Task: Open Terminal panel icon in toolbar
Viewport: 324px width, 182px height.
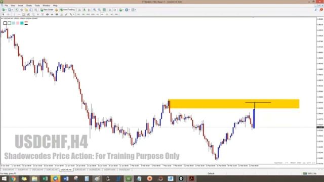Action: [x=31, y=10]
